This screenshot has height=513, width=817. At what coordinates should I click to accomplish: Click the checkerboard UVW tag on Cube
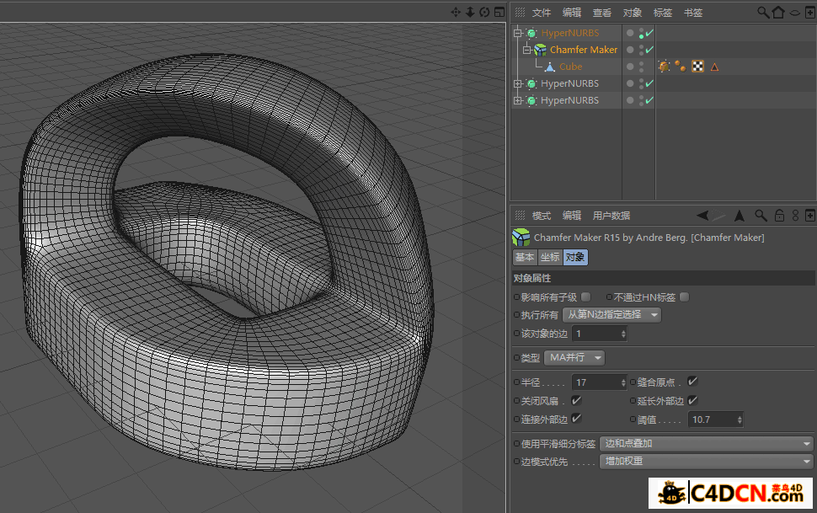click(x=697, y=67)
